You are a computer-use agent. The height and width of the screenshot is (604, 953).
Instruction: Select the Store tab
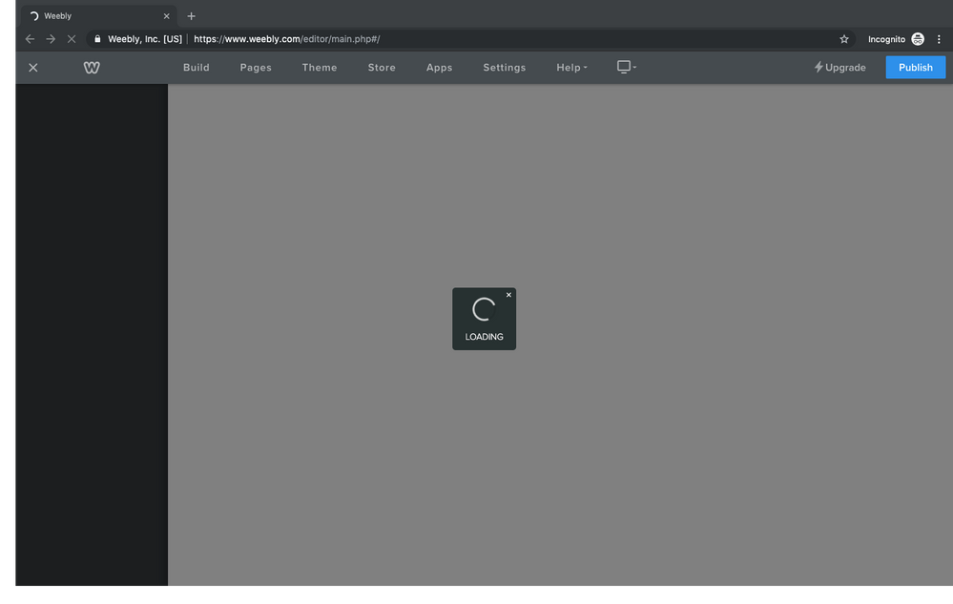point(382,68)
